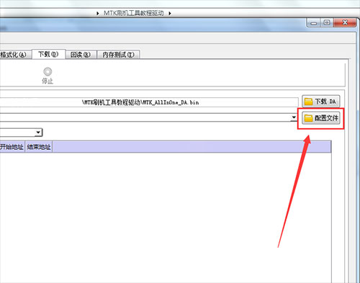The image size is (360, 283).
Task: Expand small dropdown above the address table
Action: (38, 132)
